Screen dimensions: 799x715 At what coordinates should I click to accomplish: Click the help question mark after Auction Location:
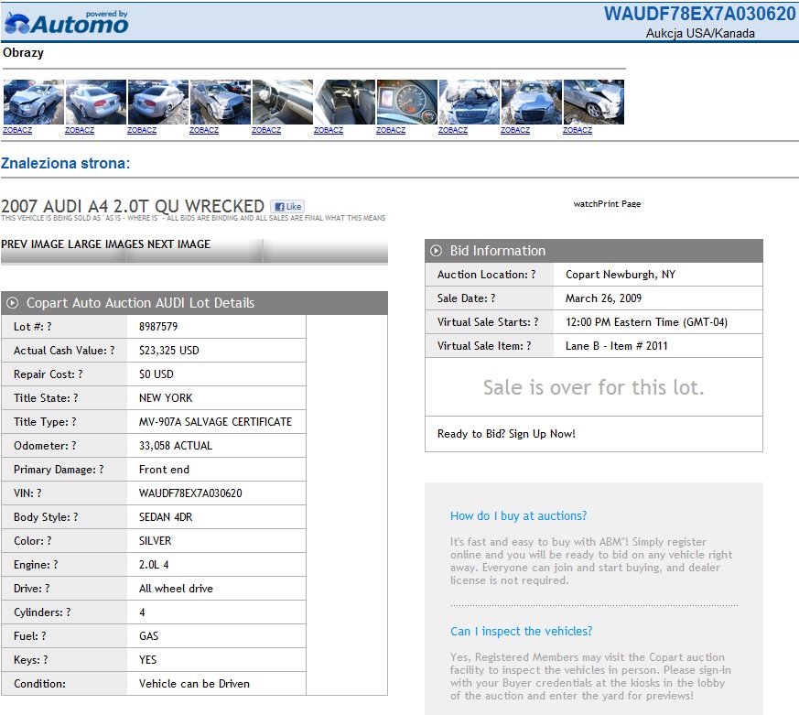[533, 275]
